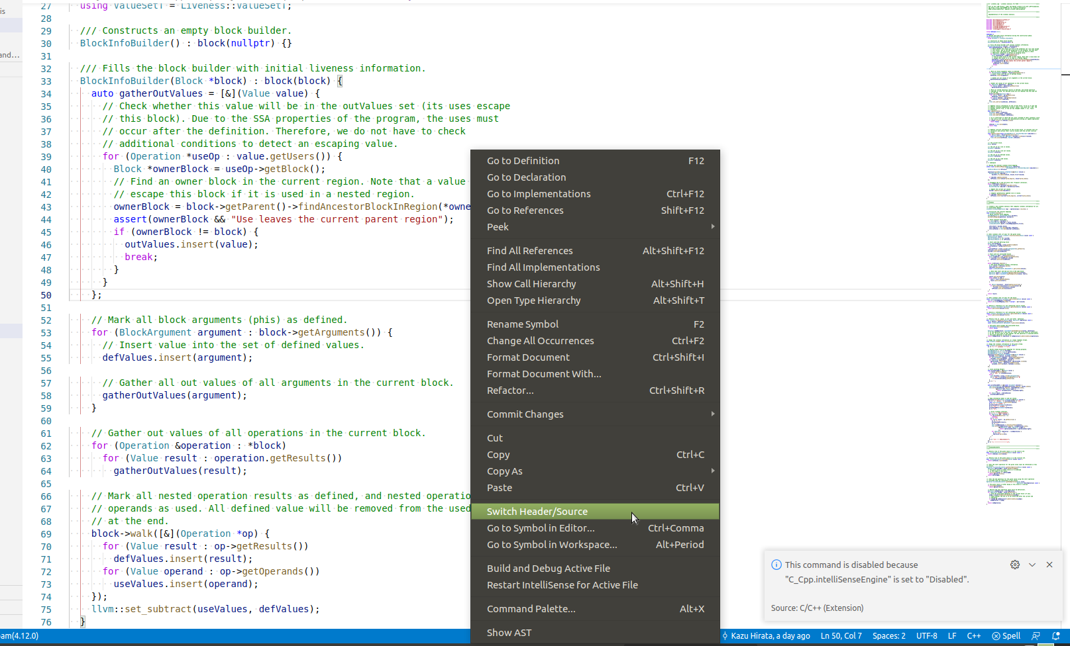Screen dimensions: 1070x646
Task: Choose Format Document With...
Action: pyautogui.click(x=595, y=374)
